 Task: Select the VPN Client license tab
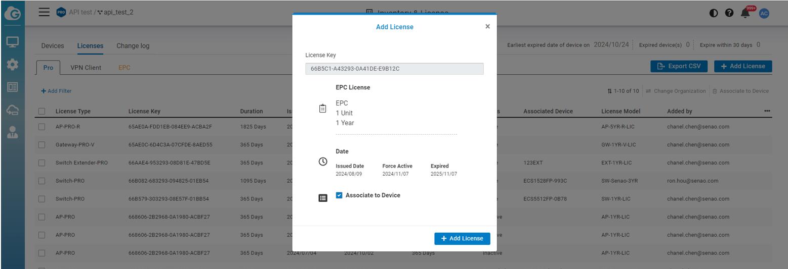[x=86, y=68]
